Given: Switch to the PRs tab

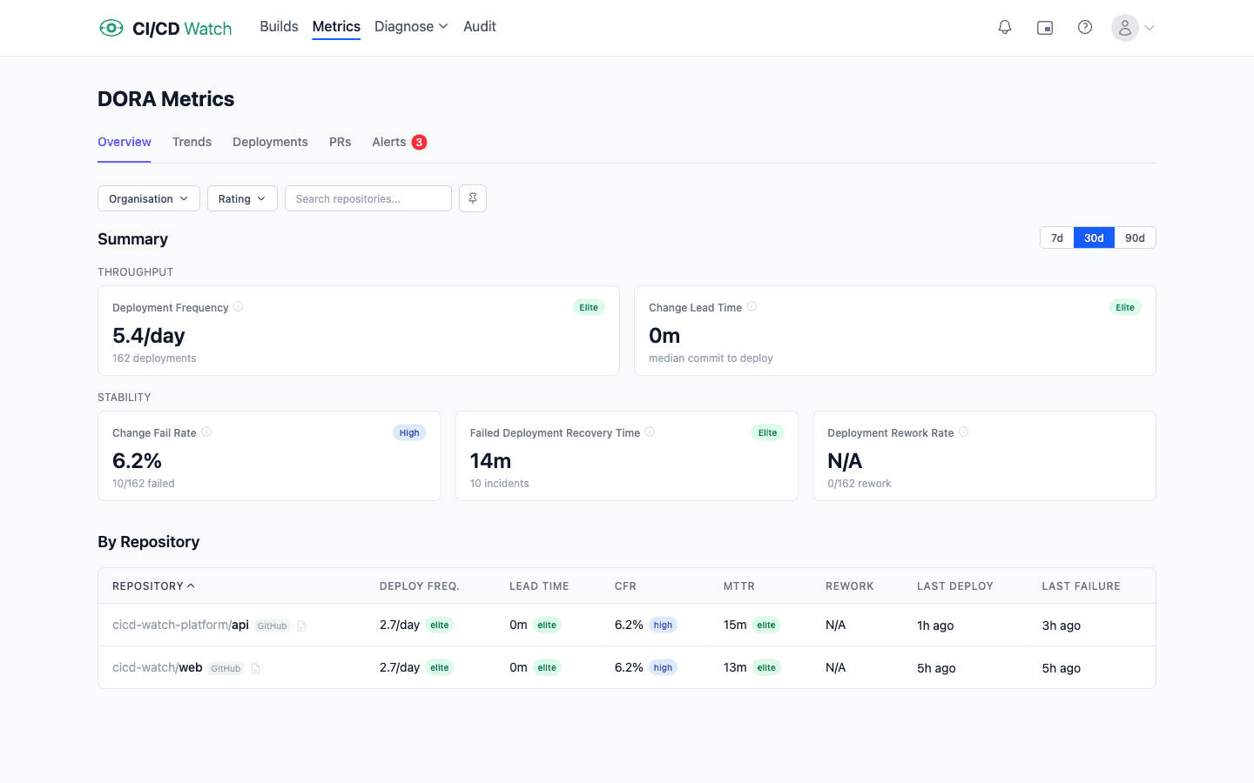Looking at the screenshot, I should tap(340, 142).
